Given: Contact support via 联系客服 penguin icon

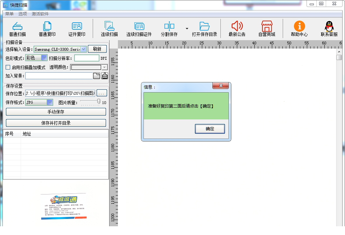Looking at the screenshot, I should 329,29.
